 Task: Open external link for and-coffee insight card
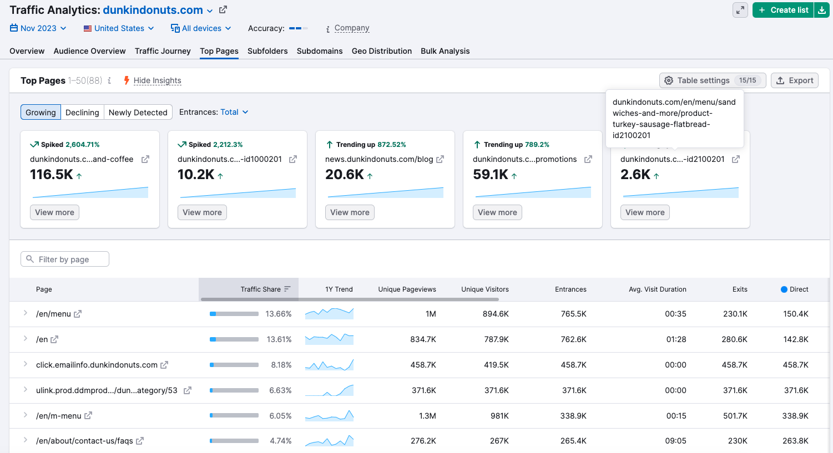[x=145, y=159]
